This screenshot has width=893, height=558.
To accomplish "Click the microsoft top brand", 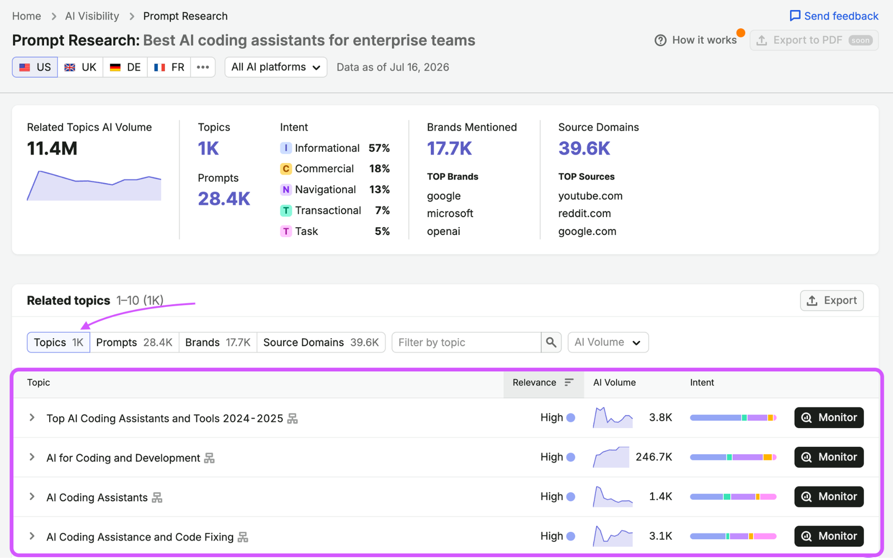I will click(x=450, y=213).
